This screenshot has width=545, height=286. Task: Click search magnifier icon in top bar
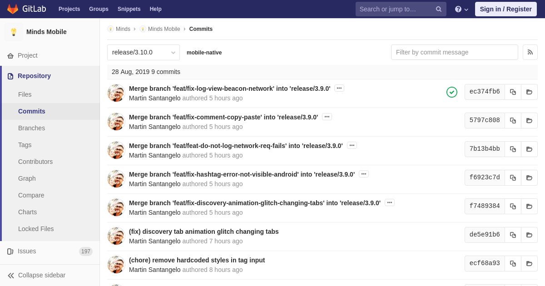point(439,9)
